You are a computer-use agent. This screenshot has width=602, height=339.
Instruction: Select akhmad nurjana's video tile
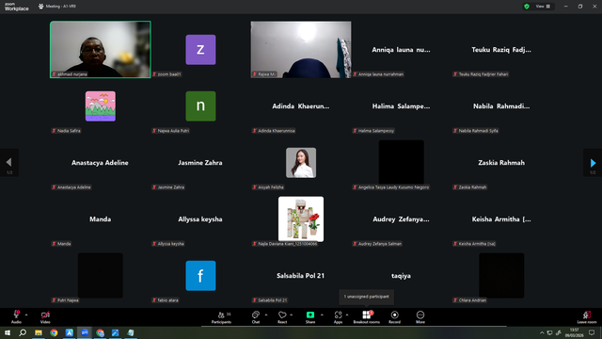[101, 50]
